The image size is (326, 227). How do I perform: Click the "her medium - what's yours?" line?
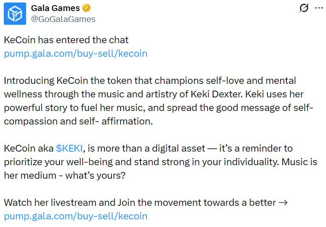[65, 176]
